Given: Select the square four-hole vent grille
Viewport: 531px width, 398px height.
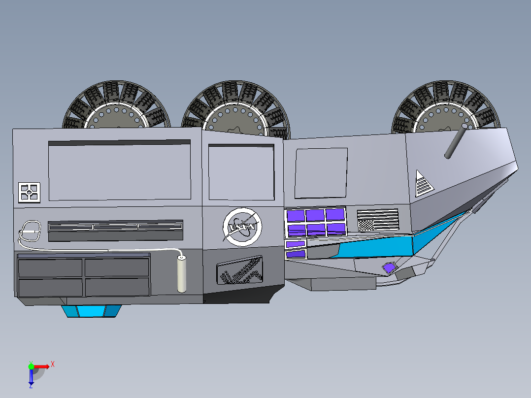Looking at the screenshot, I should click(29, 193).
